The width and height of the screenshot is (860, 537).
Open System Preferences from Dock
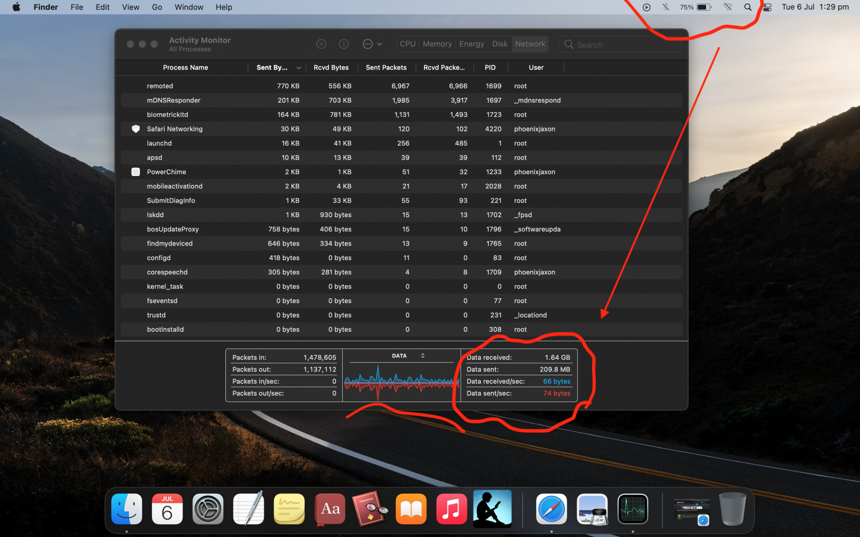208,509
